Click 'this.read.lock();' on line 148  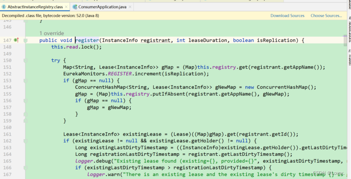(x=76, y=47)
